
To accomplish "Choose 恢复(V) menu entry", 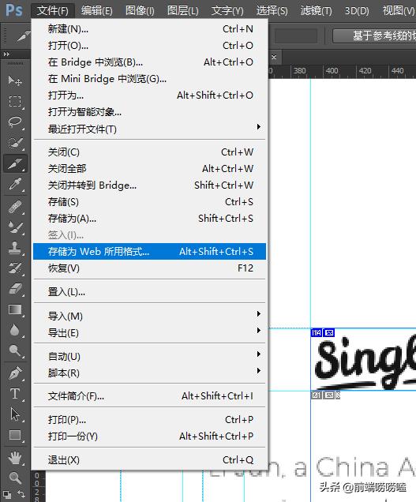I will click(149, 268).
